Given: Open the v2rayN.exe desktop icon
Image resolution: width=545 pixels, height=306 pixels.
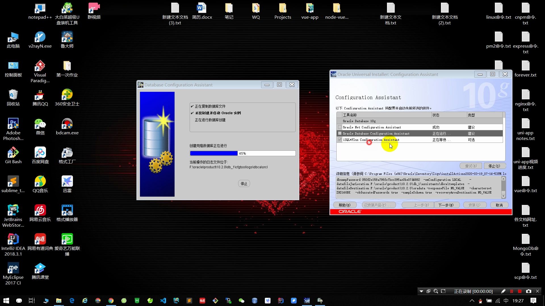Looking at the screenshot, I should (x=40, y=40).
